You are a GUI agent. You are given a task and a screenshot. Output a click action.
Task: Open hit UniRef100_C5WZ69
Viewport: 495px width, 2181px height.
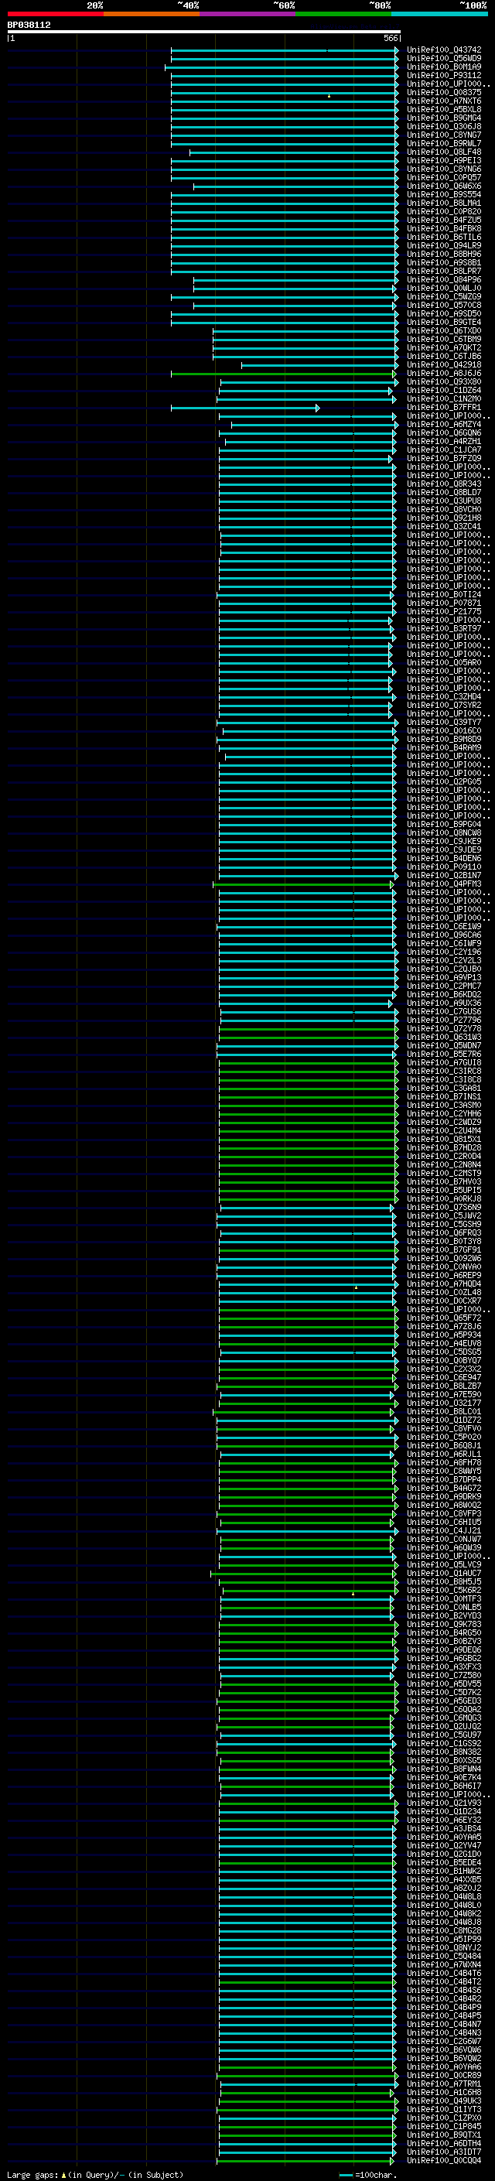tap(444, 297)
